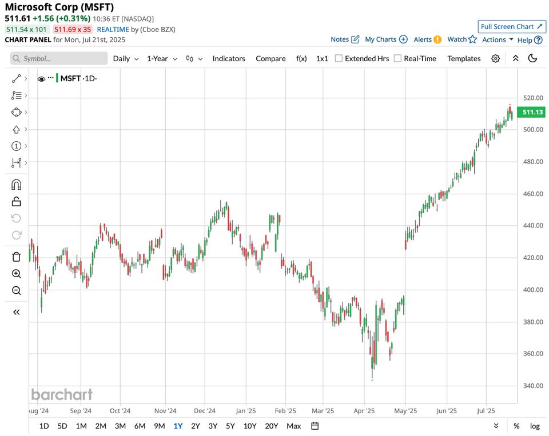Screen dimensions: 549x436
Task: Select the 2Y range
Action: [196, 426]
